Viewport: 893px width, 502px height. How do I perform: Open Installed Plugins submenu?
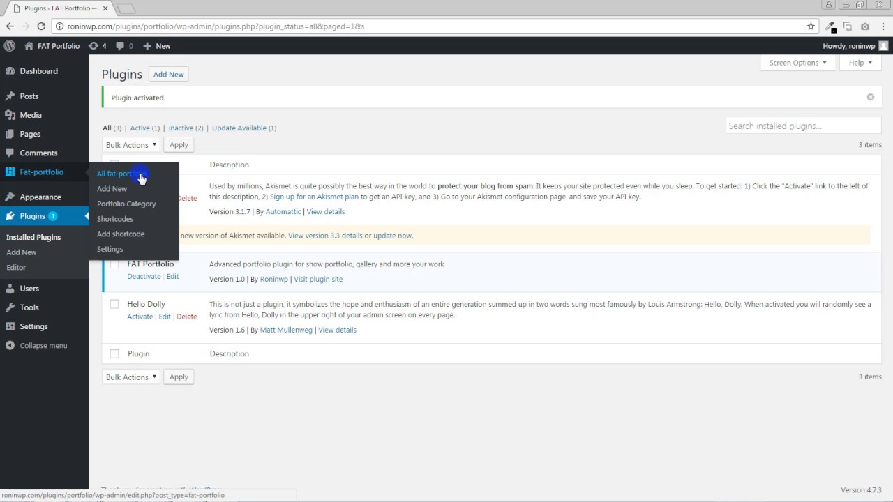pyautogui.click(x=33, y=238)
